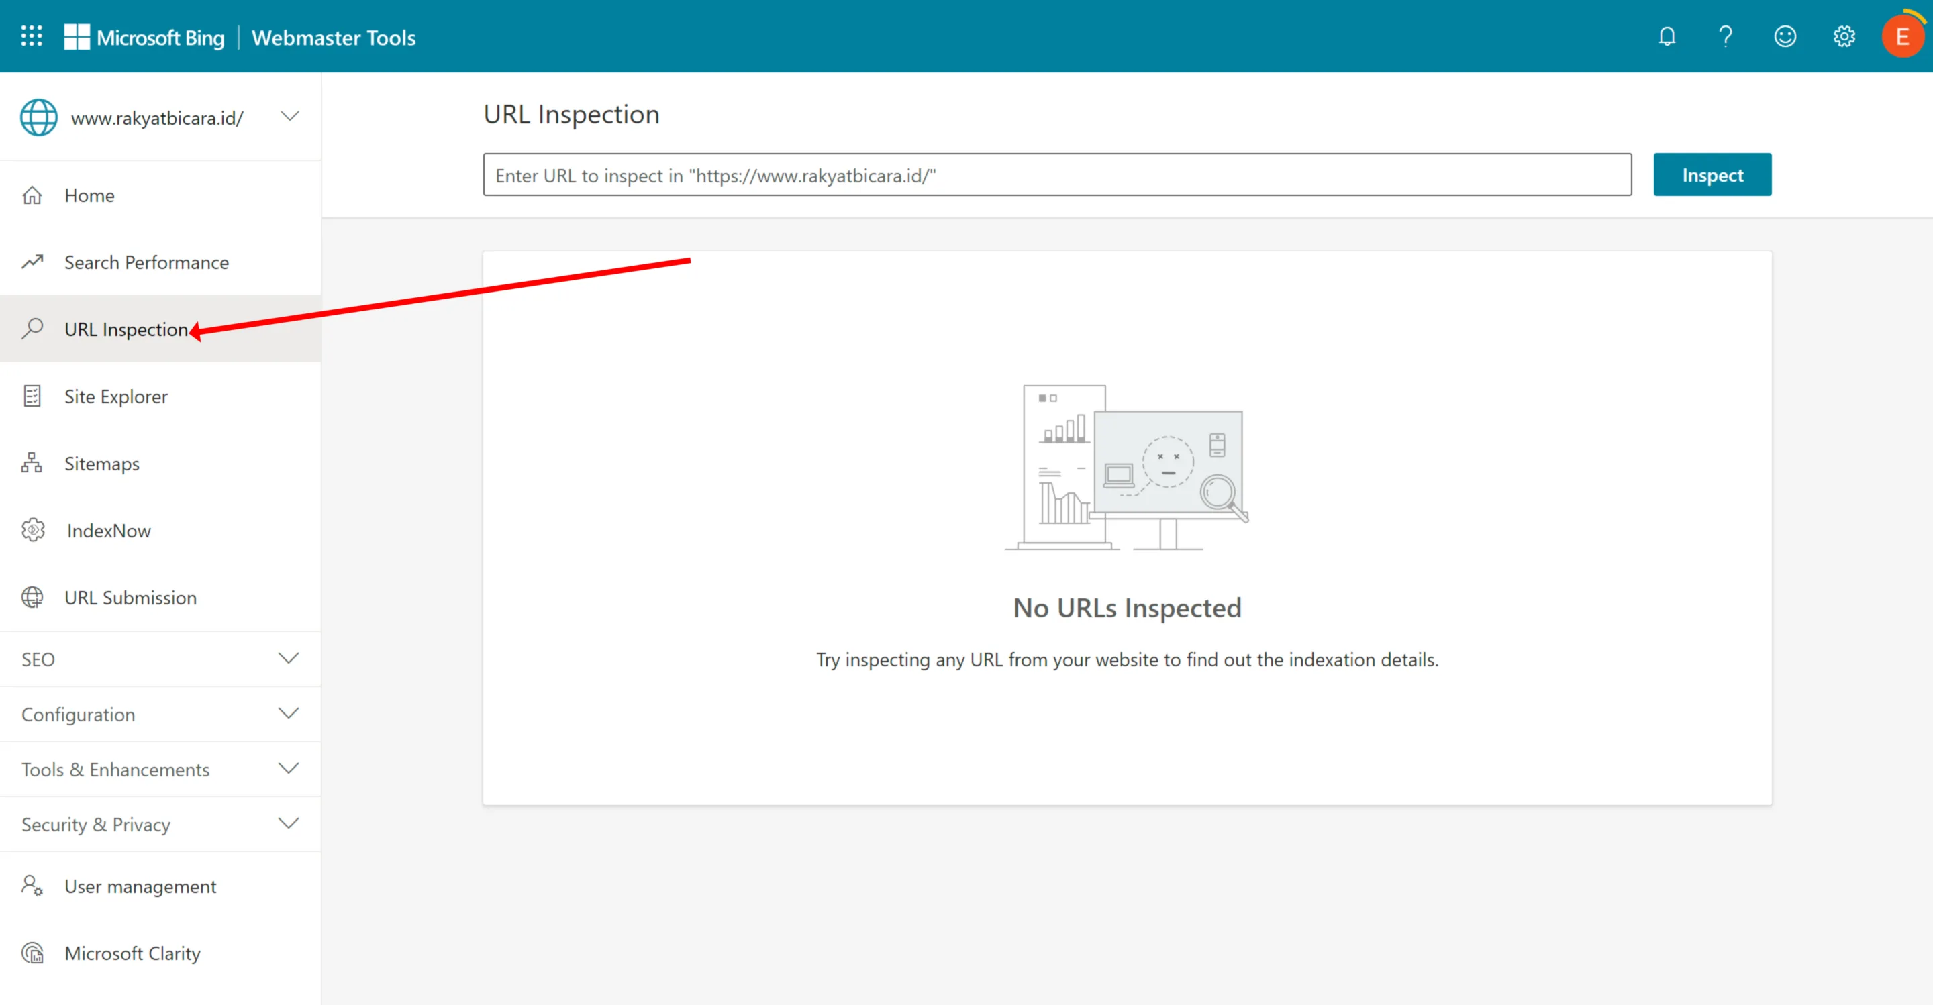Open Microsoft Clarity link
1933x1005 pixels.
pyautogui.click(x=160, y=953)
